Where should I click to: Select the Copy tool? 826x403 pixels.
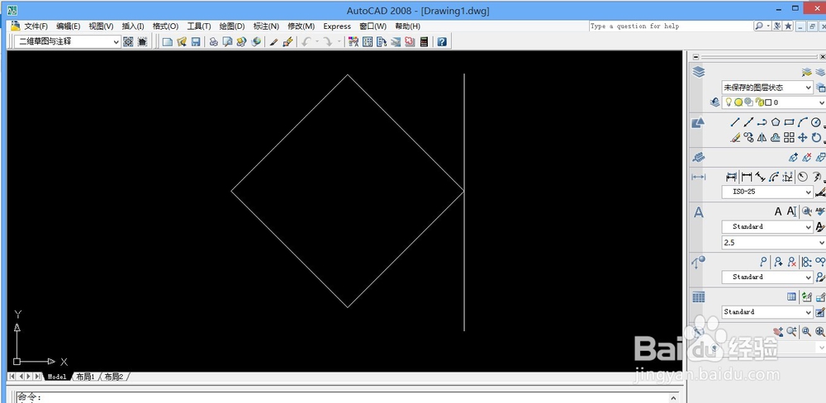tap(748, 137)
